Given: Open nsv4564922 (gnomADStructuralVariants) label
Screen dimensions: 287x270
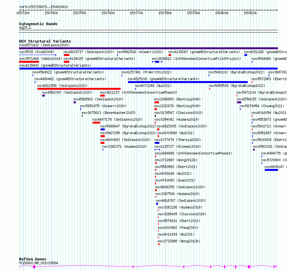Looking at the screenshot, I should point(68,72).
